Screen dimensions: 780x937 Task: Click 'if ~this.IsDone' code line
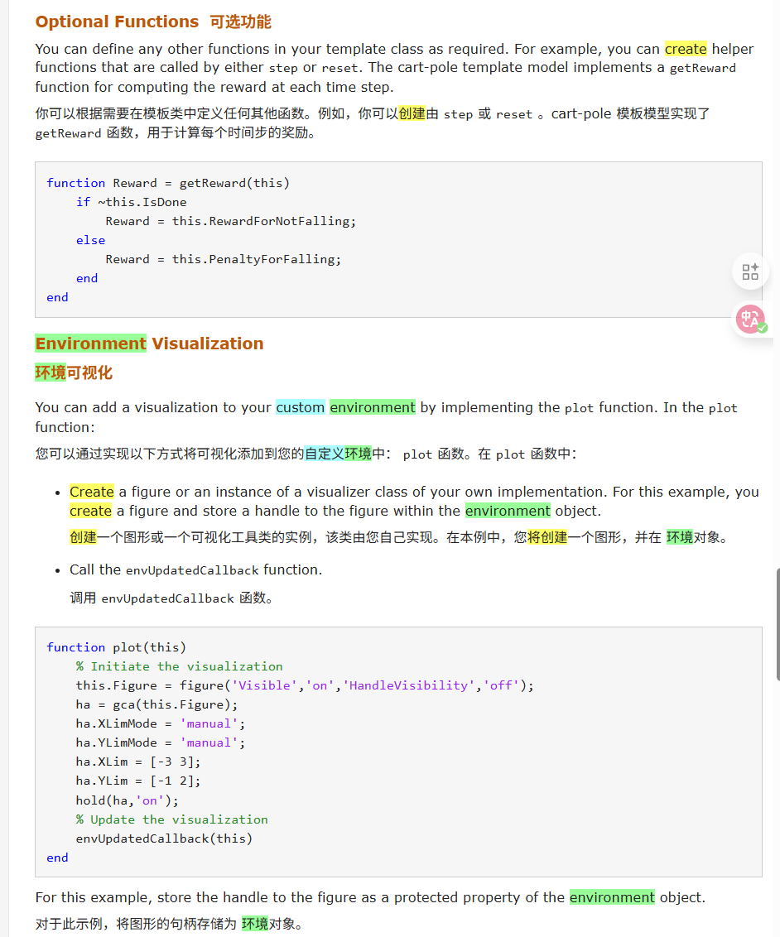coord(132,202)
